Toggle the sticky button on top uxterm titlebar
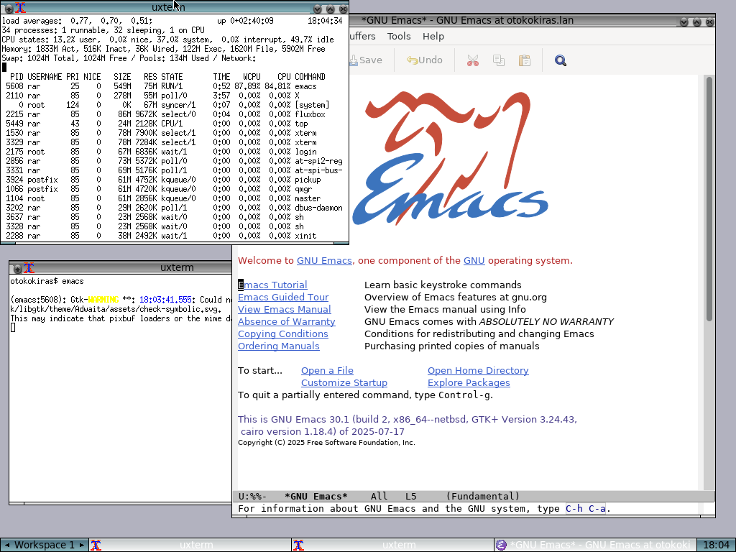This screenshot has width=736, height=552. (9, 9)
